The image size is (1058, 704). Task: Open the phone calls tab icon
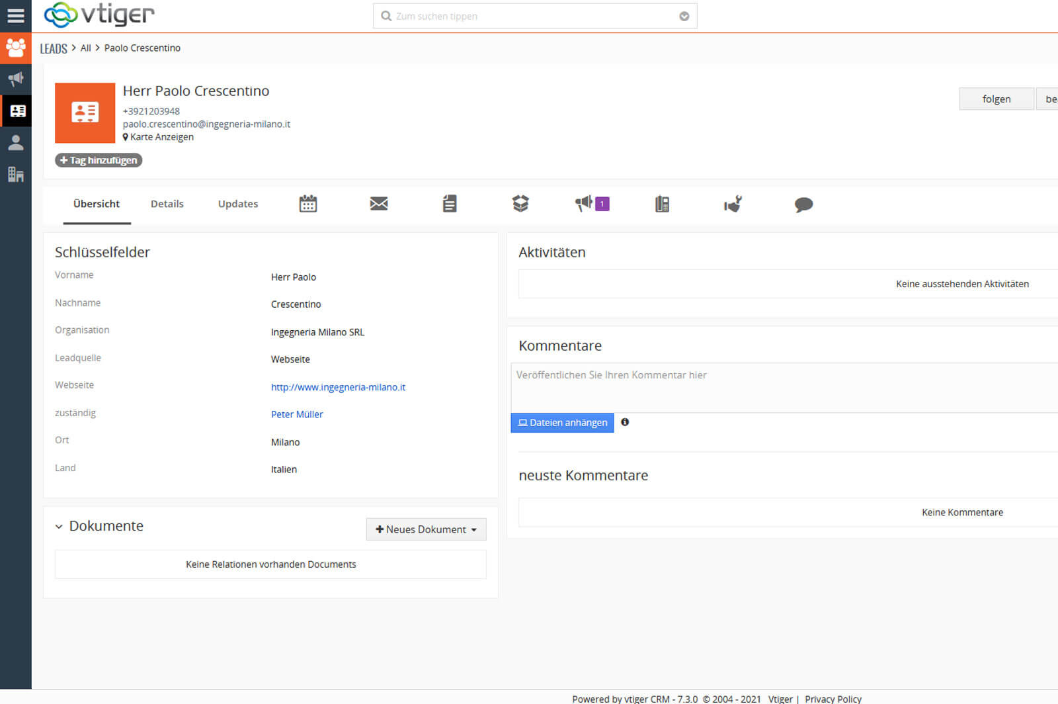662,204
